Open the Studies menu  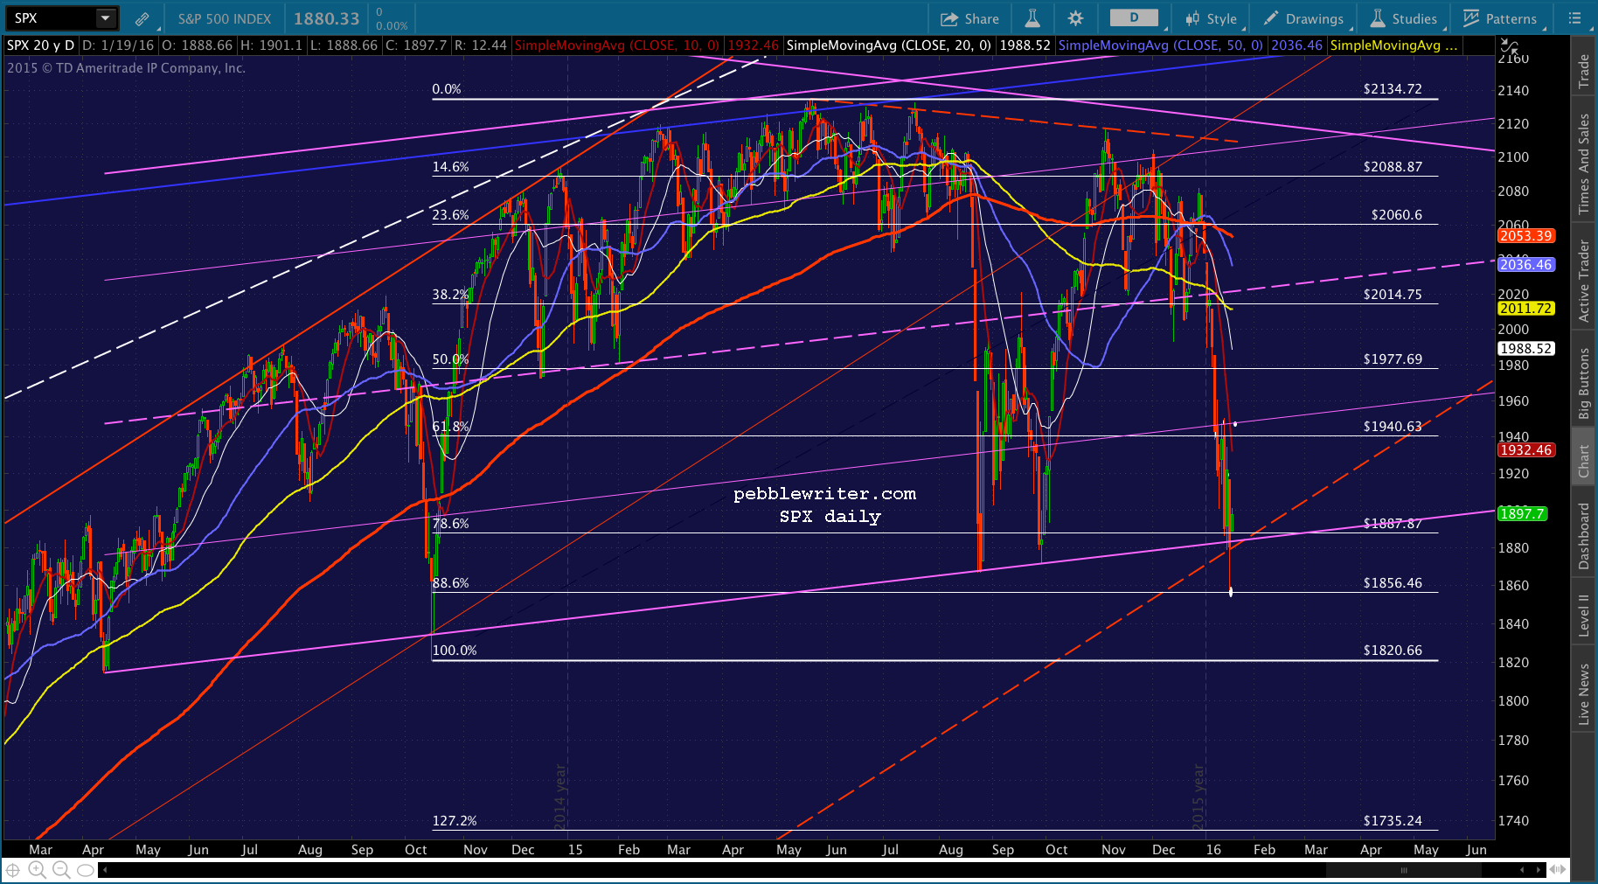pyautogui.click(x=1404, y=18)
